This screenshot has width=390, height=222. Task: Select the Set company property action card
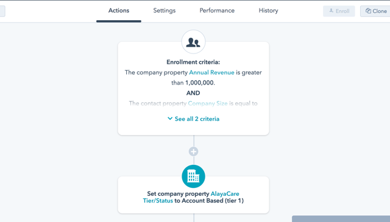point(193,195)
